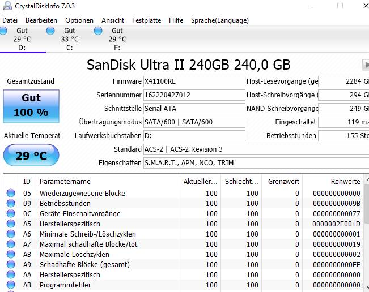Click the 29 °C temperature button
Viewport: 369px width, 292px height.
(x=31, y=155)
